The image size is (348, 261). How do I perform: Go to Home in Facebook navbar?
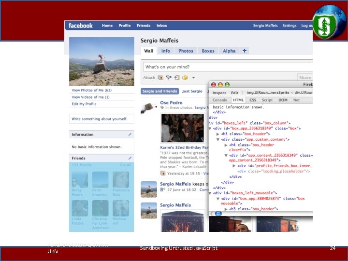click(107, 26)
